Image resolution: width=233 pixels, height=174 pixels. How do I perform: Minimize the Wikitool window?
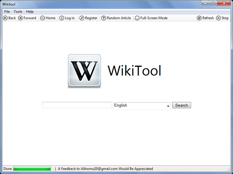coord(205,3)
